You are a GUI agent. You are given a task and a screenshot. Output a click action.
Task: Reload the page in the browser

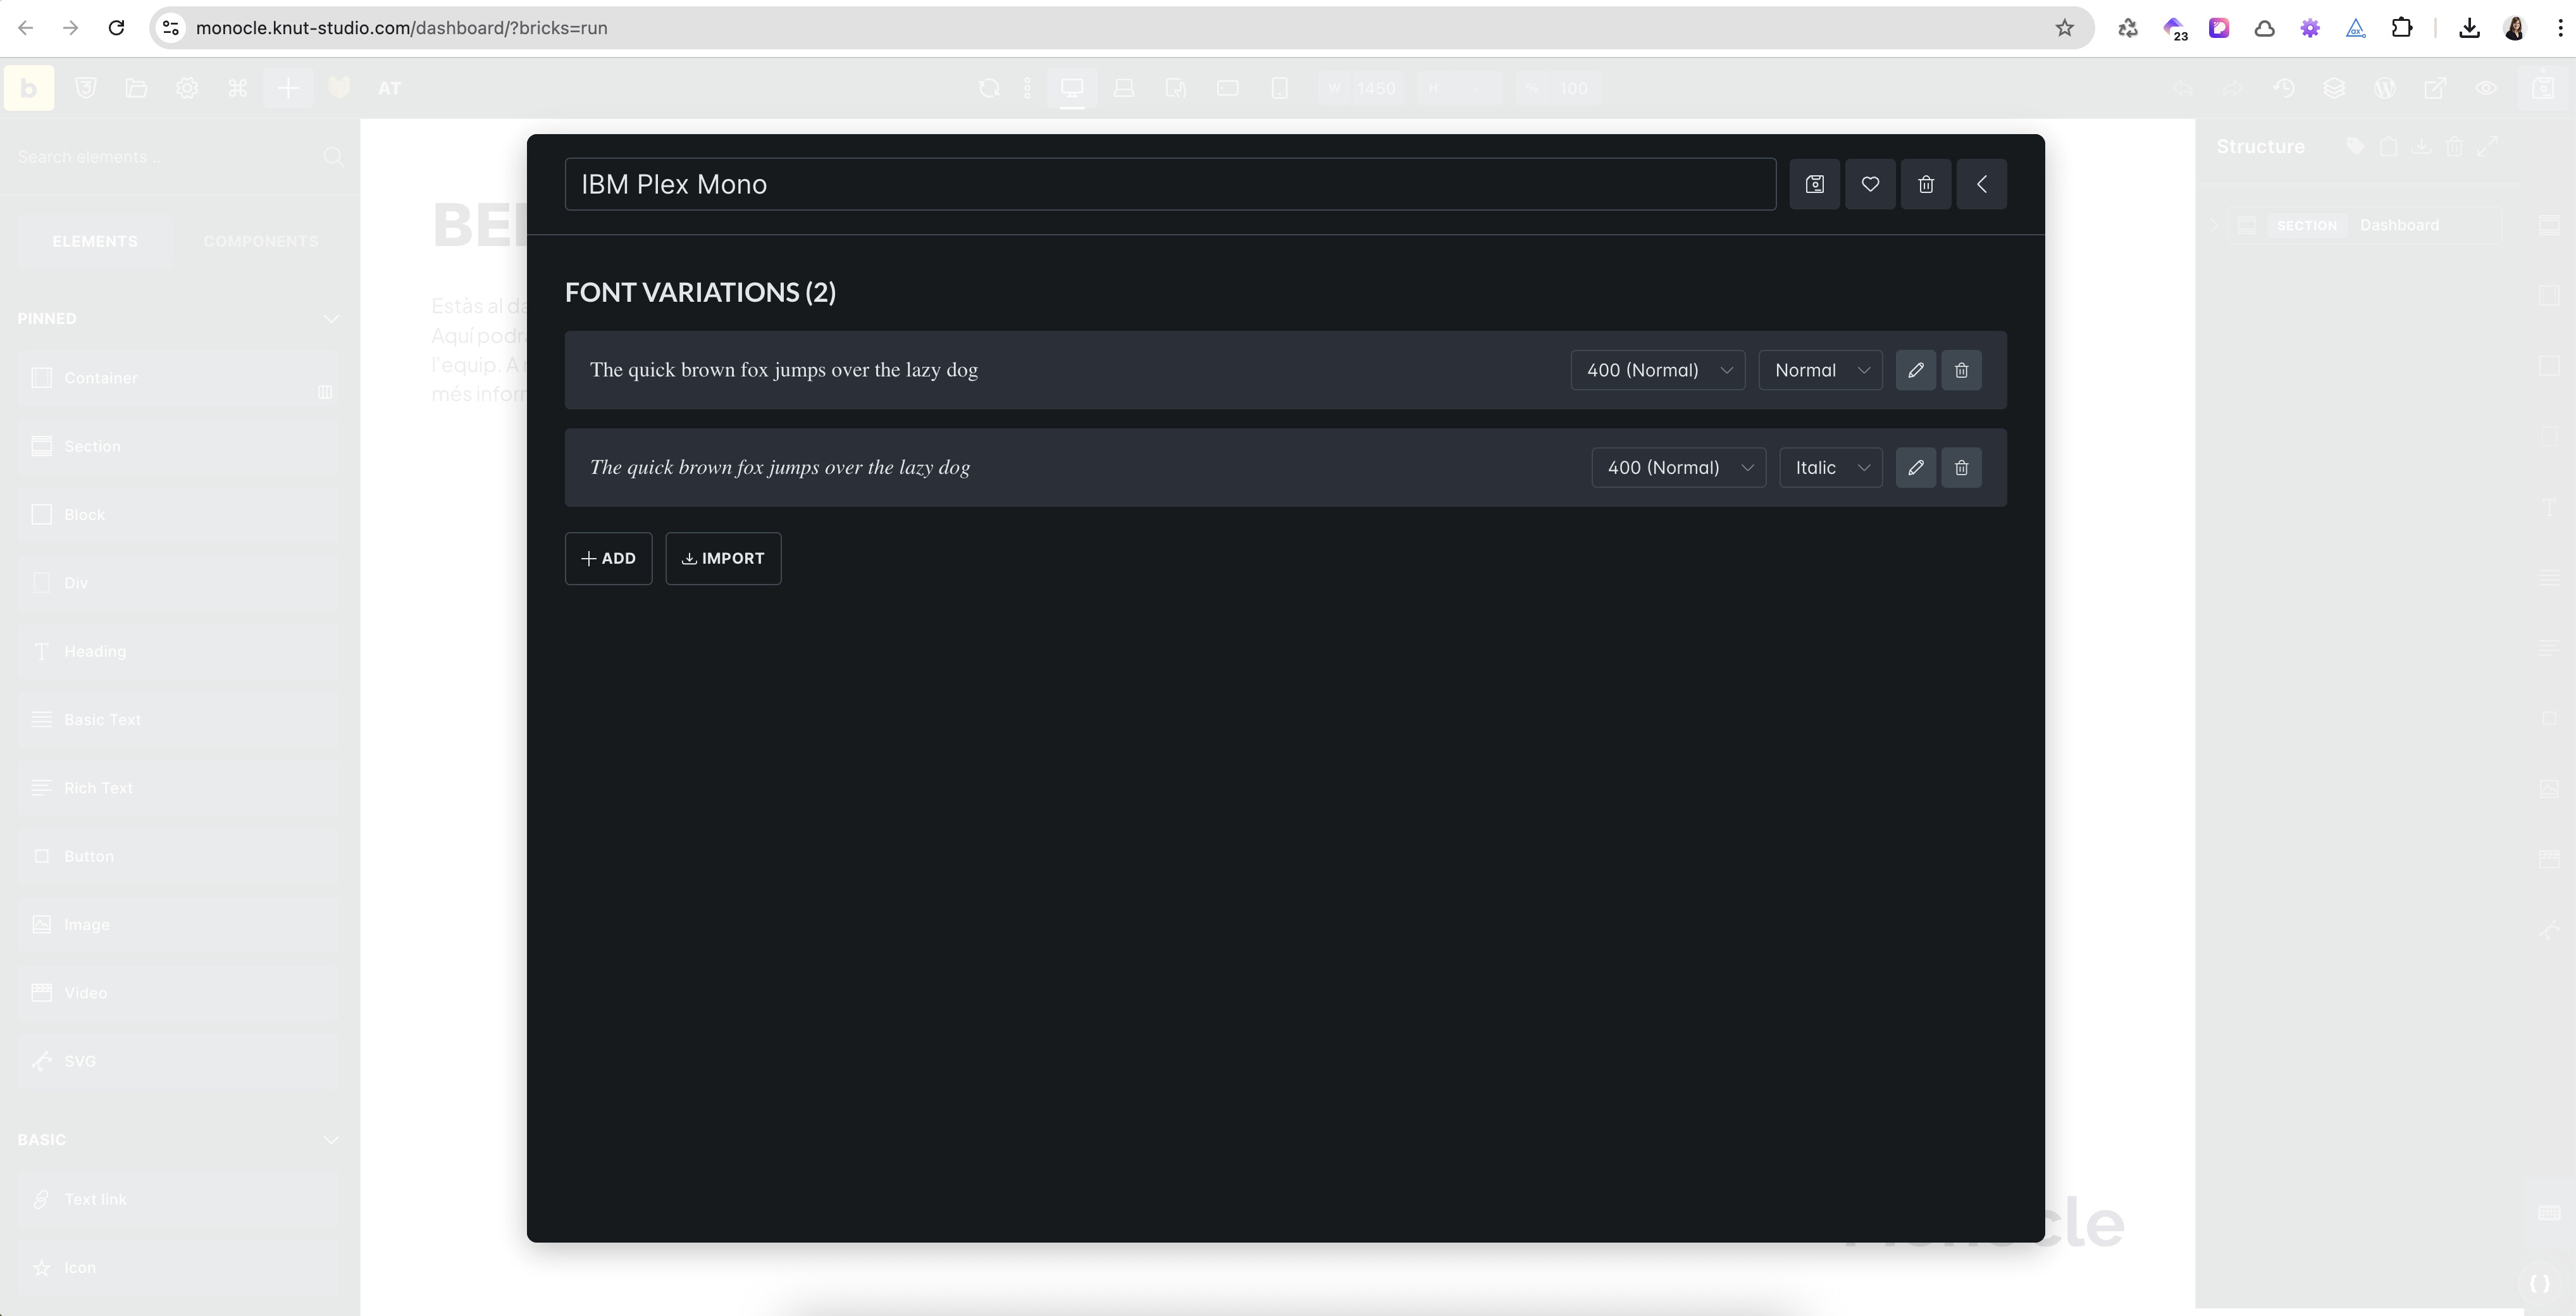(116, 28)
